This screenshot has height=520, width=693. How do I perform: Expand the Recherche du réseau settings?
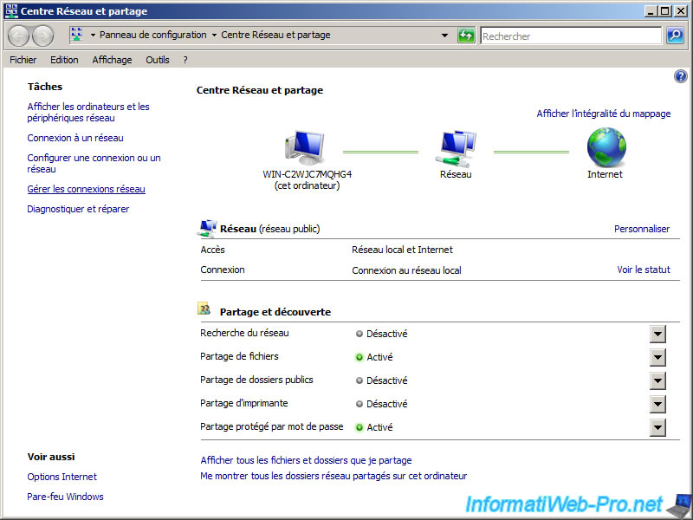coord(657,334)
